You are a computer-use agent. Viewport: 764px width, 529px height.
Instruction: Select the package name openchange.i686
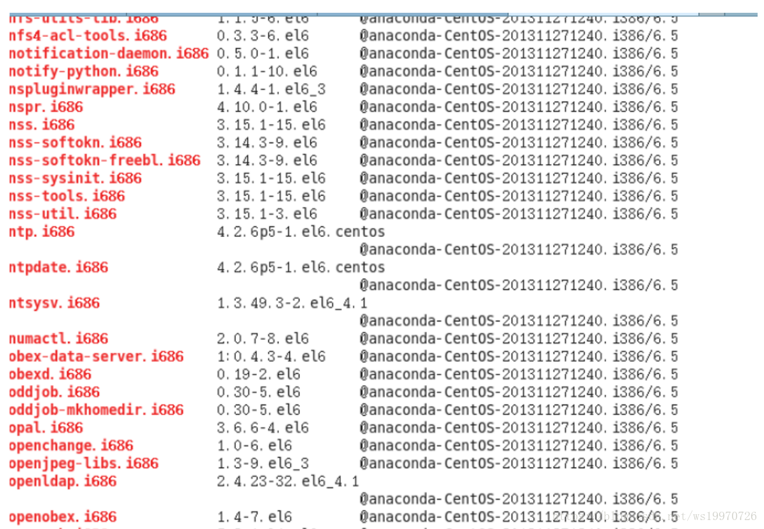click(71, 446)
